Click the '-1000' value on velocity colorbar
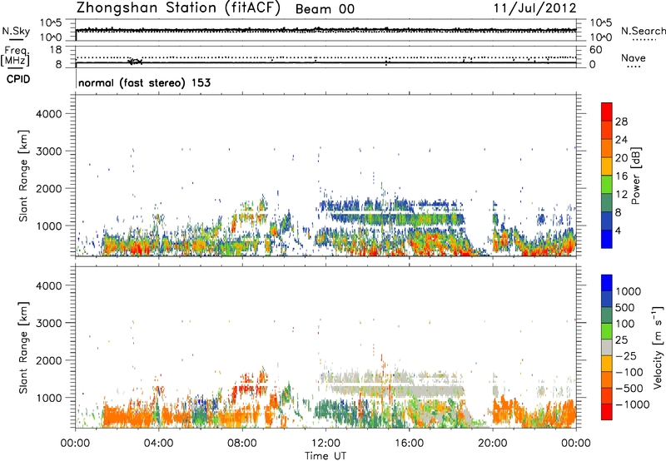 coord(632,404)
